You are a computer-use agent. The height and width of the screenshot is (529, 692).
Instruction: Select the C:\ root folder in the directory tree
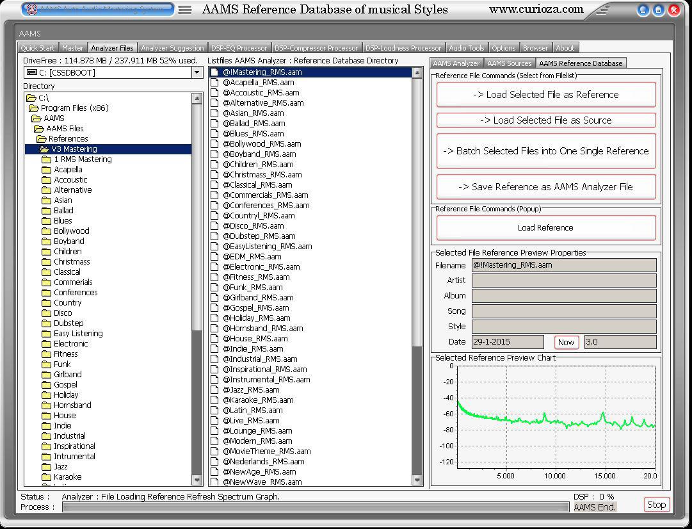(44, 97)
